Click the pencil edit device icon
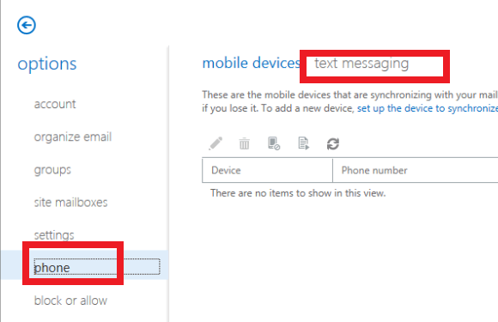 216,143
